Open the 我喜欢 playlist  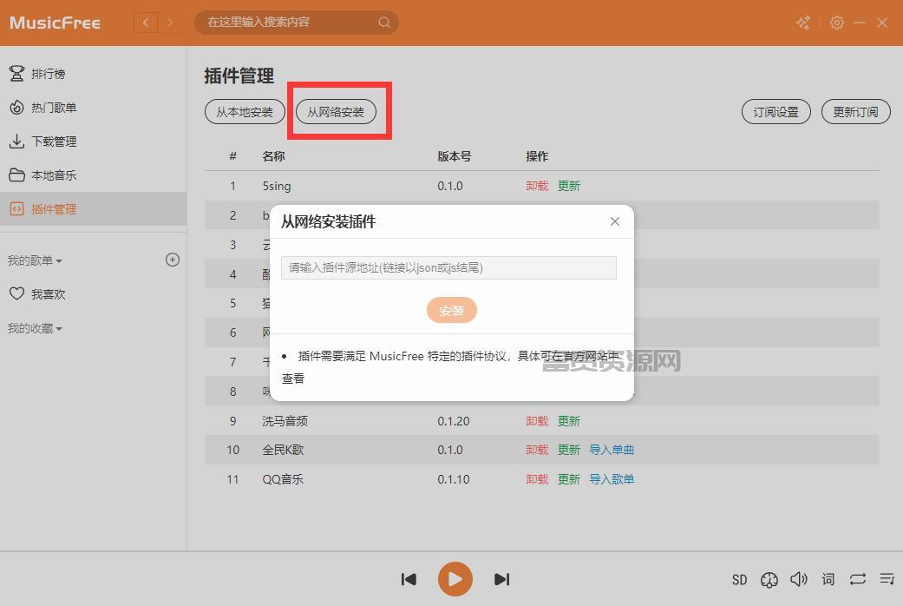tap(94, 294)
